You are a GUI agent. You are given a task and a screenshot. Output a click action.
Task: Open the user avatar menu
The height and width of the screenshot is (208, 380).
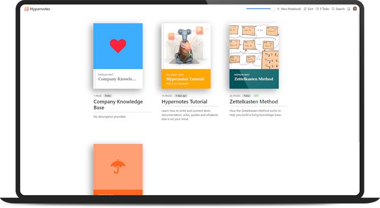pos(355,9)
